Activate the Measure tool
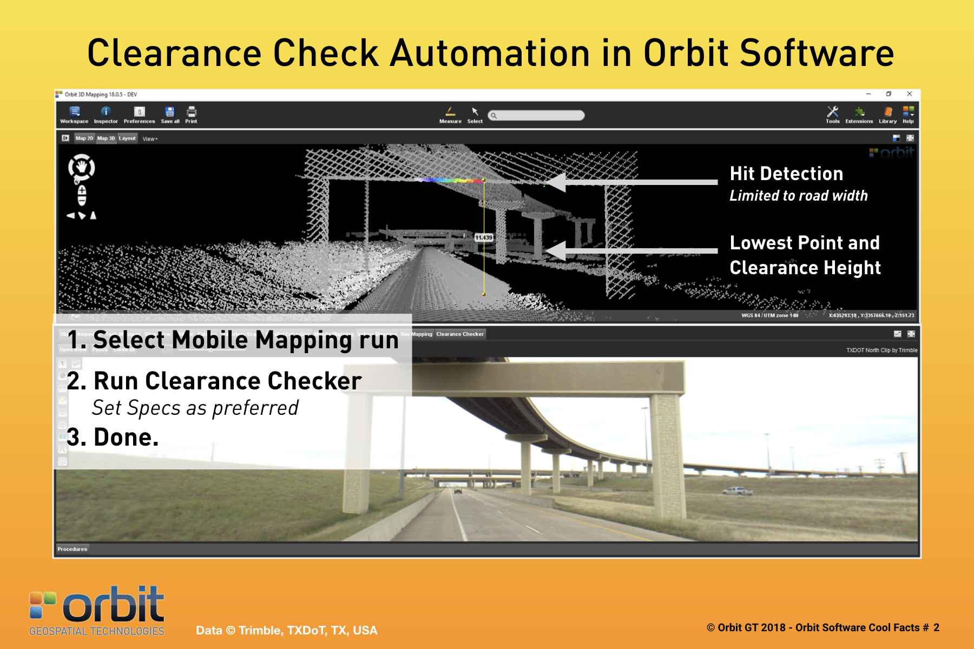Image resolution: width=974 pixels, height=649 pixels. click(450, 114)
